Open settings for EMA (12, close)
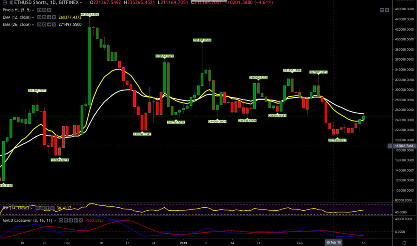The width and height of the screenshot is (417, 246). (44, 17)
